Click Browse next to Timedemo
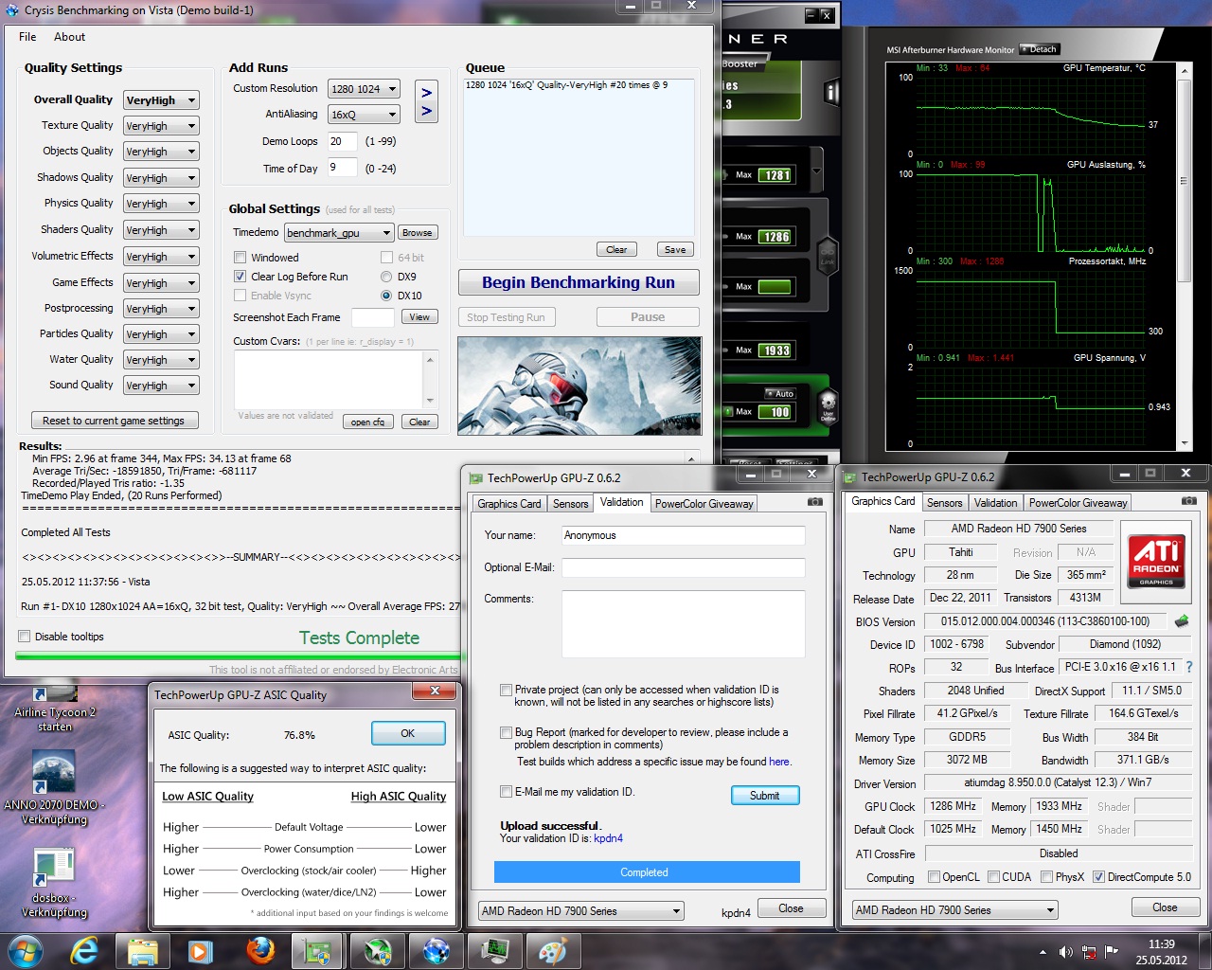The height and width of the screenshot is (970, 1212). click(417, 233)
